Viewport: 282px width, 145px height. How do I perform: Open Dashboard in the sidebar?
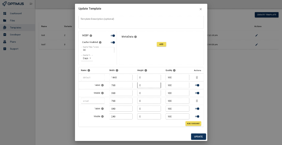pyautogui.click(x=17, y=14)
